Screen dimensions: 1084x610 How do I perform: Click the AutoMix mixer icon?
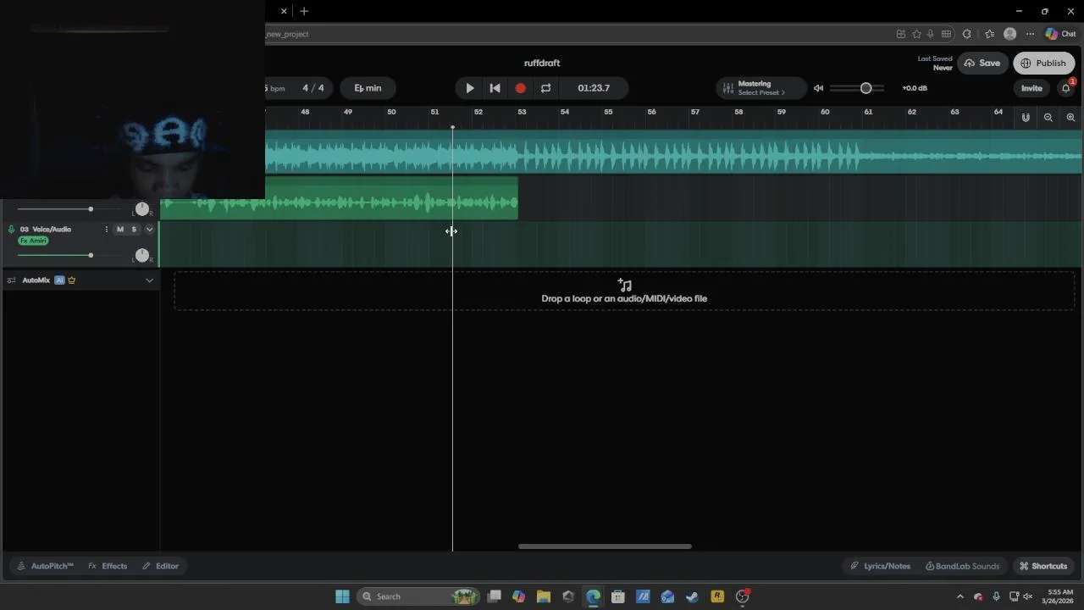pyautogui.click(x=11, y=280)
